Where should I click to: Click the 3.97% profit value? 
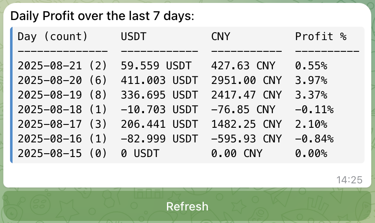[x=311, y=80]
